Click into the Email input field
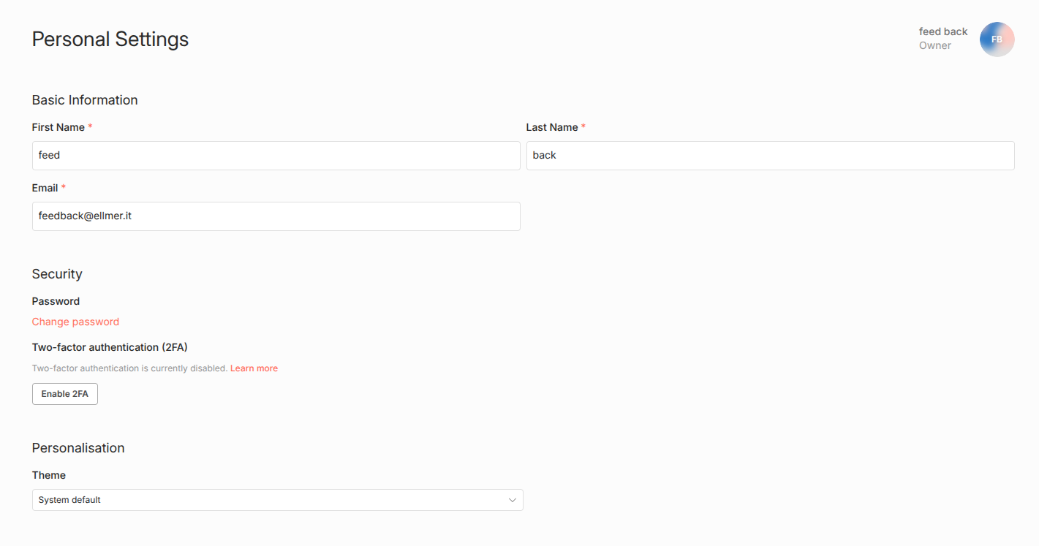Viewport: 1039px width, 546px height. [x=276, y=216]
